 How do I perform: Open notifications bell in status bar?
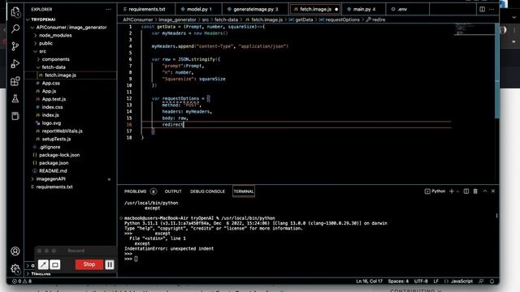(492, 281)
